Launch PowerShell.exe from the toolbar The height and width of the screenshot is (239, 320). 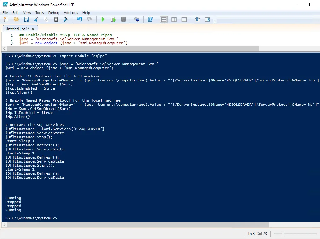(150, 19)
